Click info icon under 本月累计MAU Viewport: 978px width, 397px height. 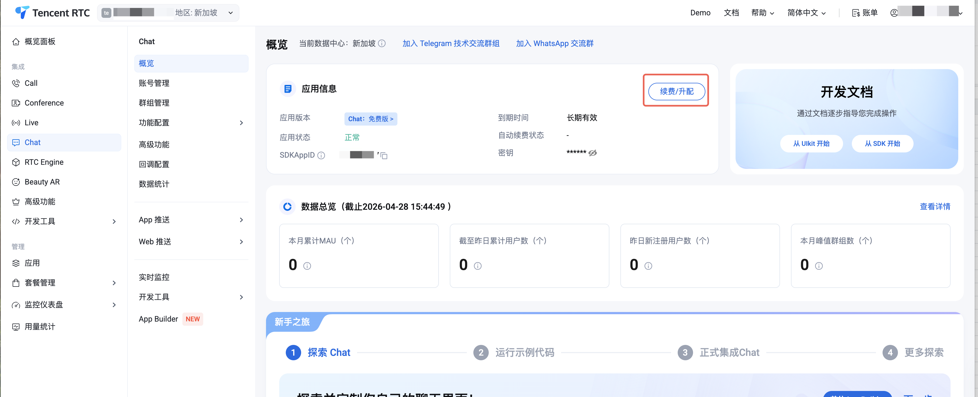(307, 266)
